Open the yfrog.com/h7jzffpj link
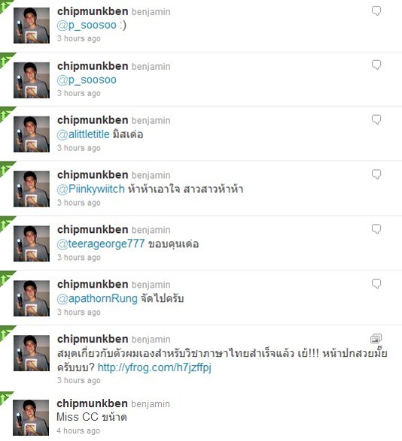 coord(154,367)
